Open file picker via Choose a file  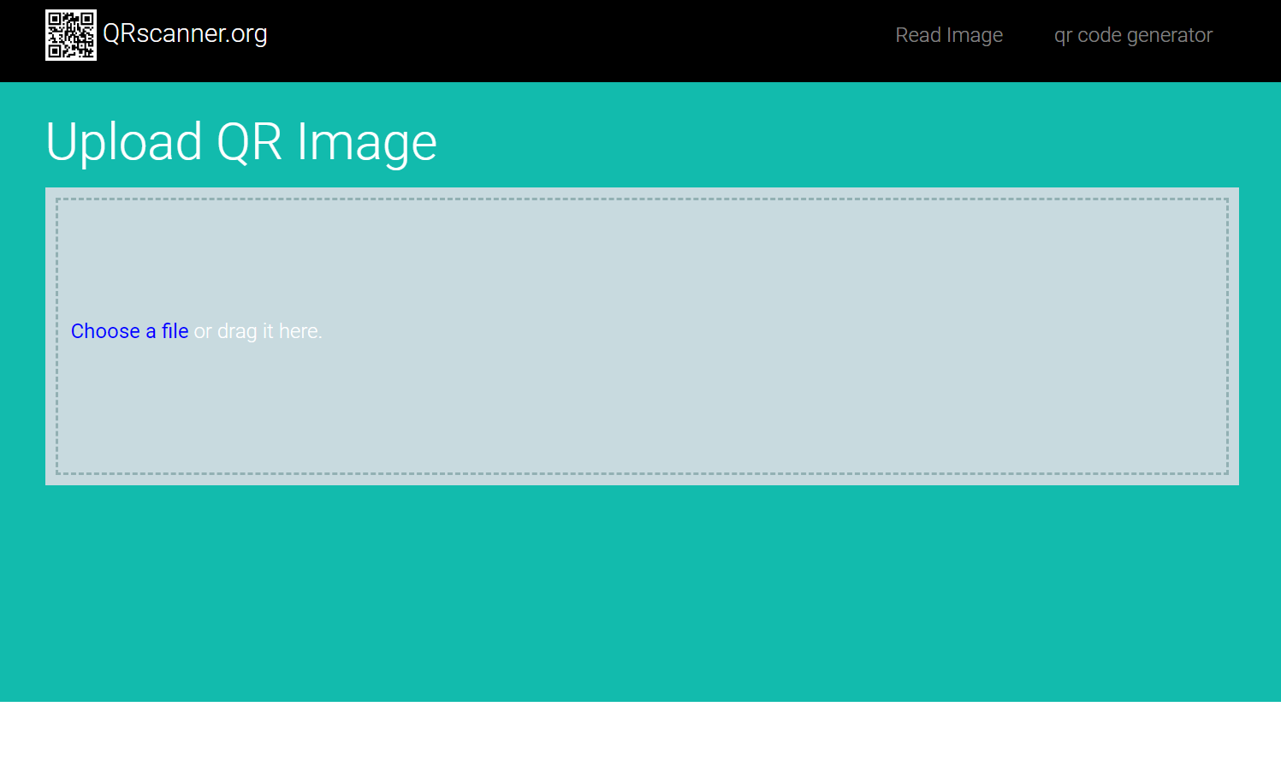(x=129, y=330)
